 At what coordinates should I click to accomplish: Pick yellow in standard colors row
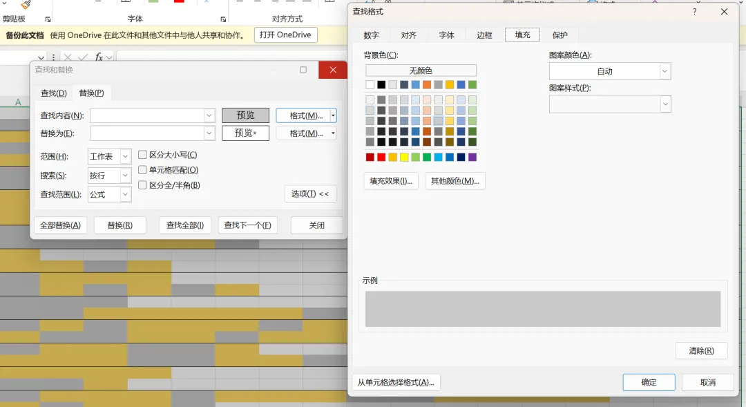pos(404,157)
